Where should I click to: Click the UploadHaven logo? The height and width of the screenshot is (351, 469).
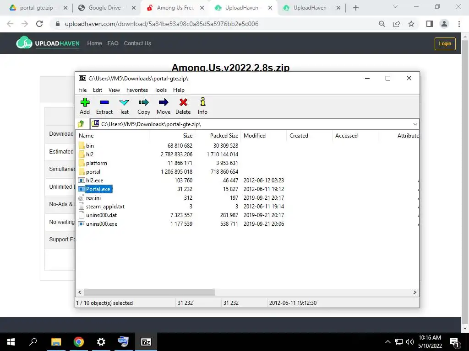48,43
